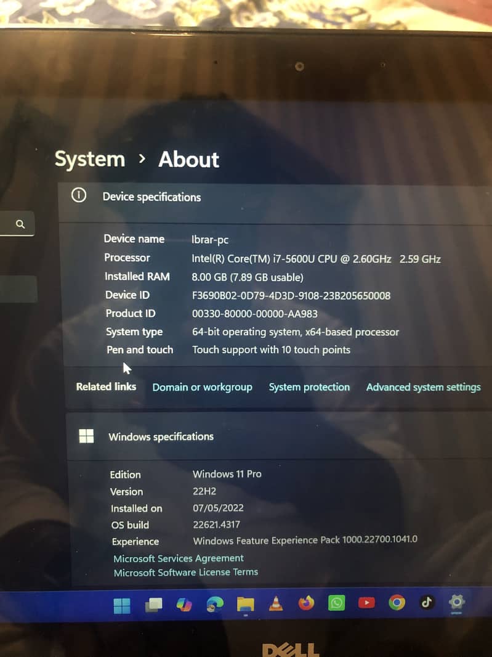
Task: Open the Windows Start menu
Action: click(122, 605)
